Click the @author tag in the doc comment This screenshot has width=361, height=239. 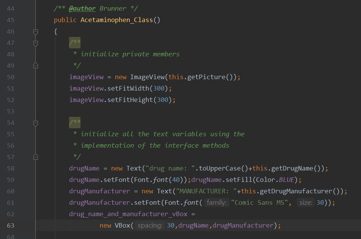82,9
